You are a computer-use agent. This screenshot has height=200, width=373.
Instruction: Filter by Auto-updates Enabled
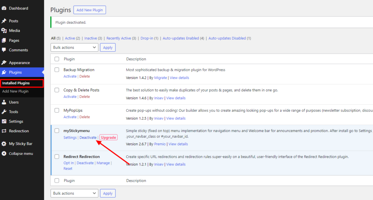pyautogui.click(x=181, y=38)
